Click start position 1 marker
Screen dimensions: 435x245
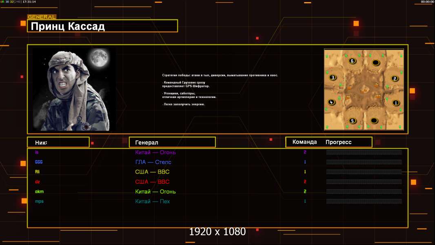395,102
